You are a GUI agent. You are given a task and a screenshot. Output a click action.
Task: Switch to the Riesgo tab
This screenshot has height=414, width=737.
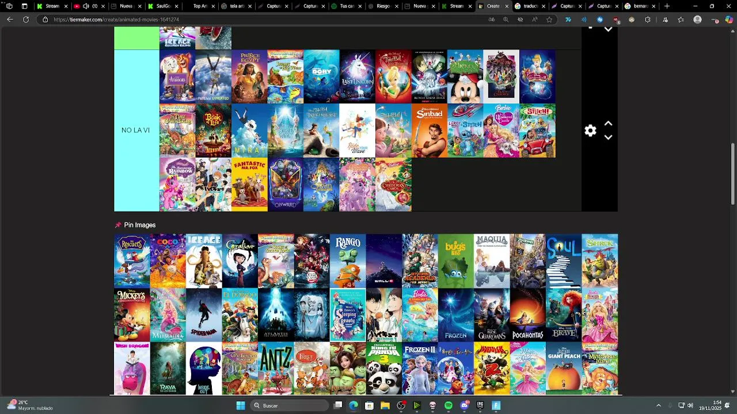[383, 6]
